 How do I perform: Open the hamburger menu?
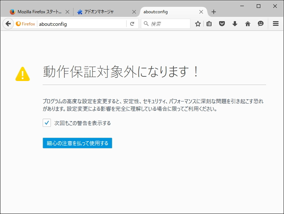[x=276, y=24]
